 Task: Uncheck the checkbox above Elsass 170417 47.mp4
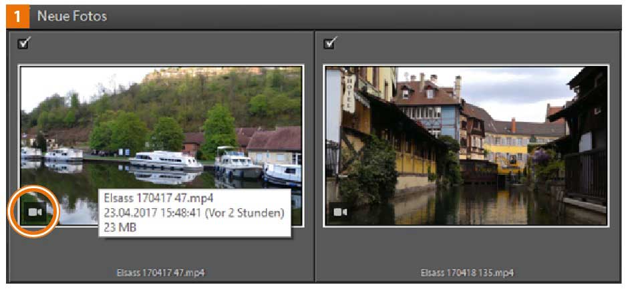[23, 42]
